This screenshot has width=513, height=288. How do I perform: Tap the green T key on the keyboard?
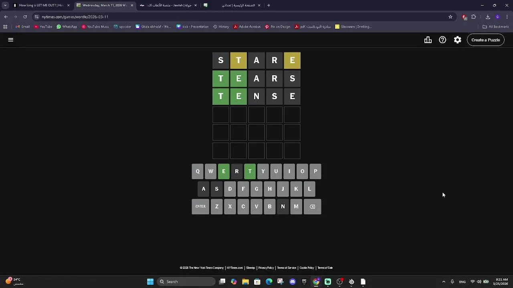coord(250,171)
